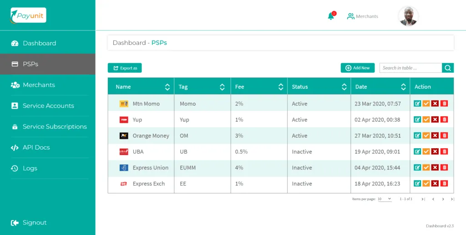Sort table by Status column

point(344,87)
